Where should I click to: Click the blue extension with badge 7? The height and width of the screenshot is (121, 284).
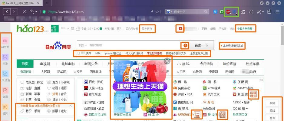[x=235, y=12]
